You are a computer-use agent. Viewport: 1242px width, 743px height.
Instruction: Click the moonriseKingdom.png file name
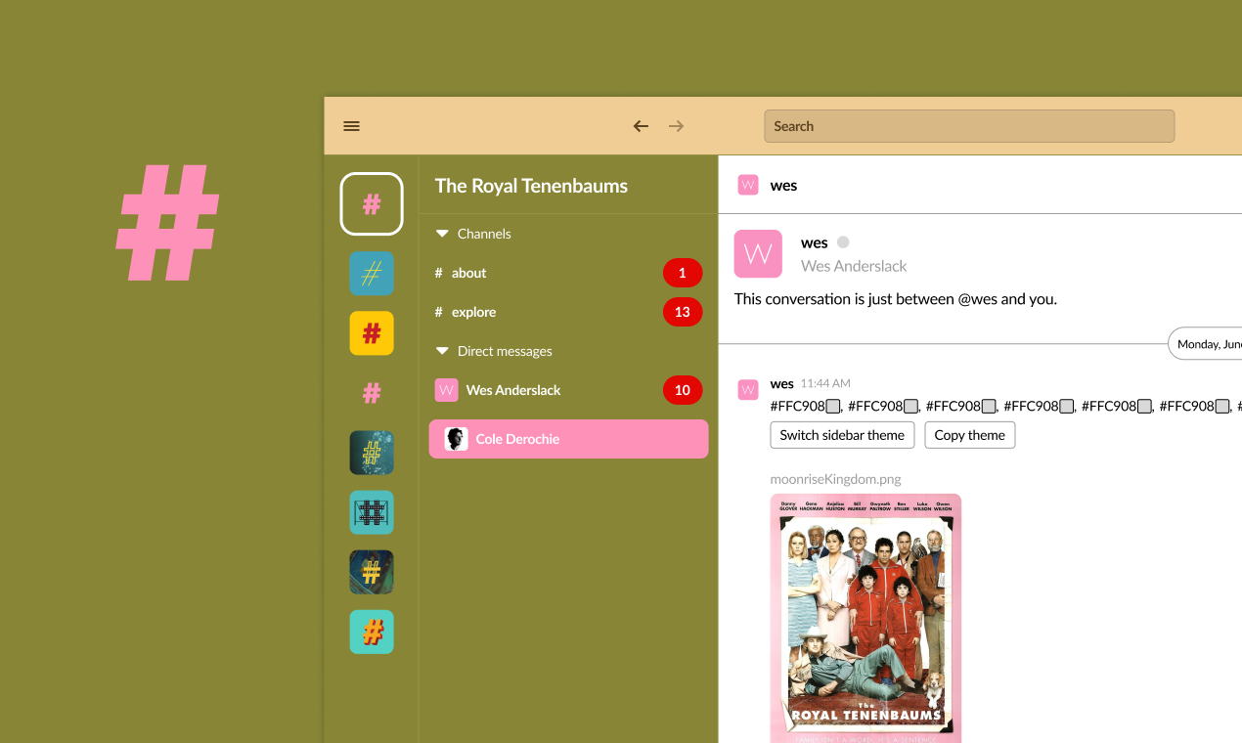(x=835, y=479)
